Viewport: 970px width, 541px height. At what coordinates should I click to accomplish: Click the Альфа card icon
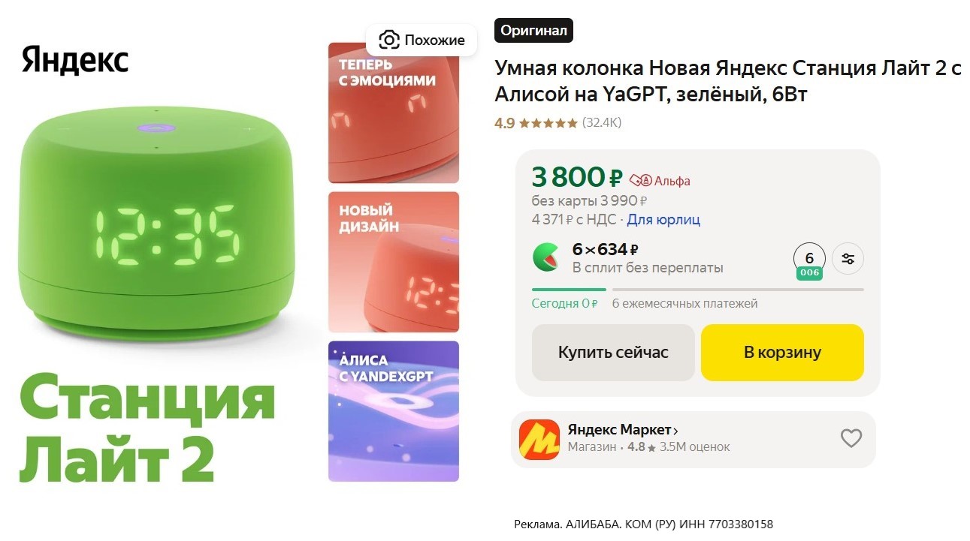pyautogui.click(x=639, y=180)
